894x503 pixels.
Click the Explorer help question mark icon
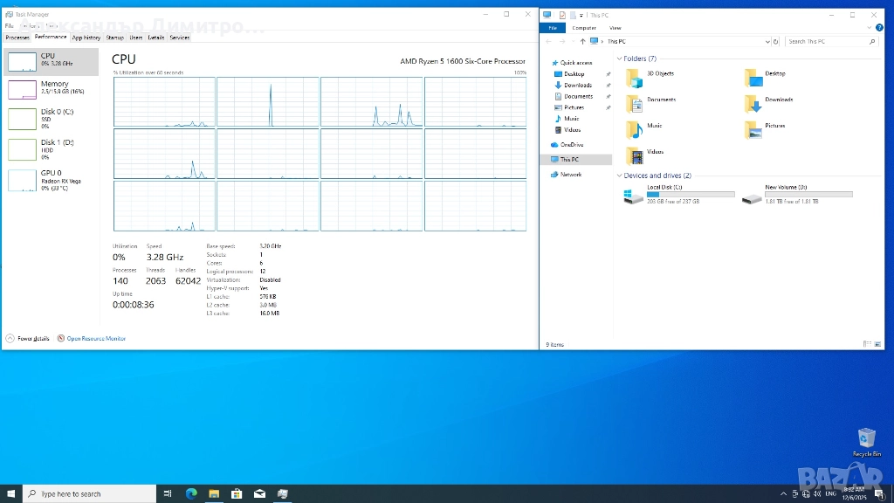(x=879, y=27)
